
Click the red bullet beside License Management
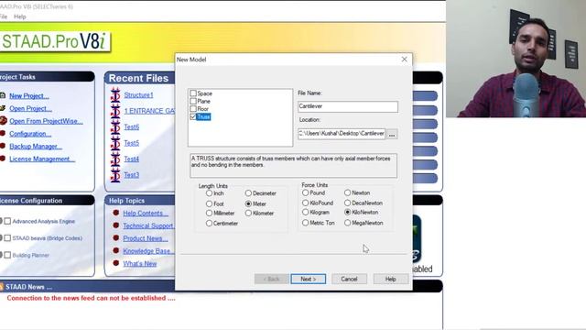2,159
